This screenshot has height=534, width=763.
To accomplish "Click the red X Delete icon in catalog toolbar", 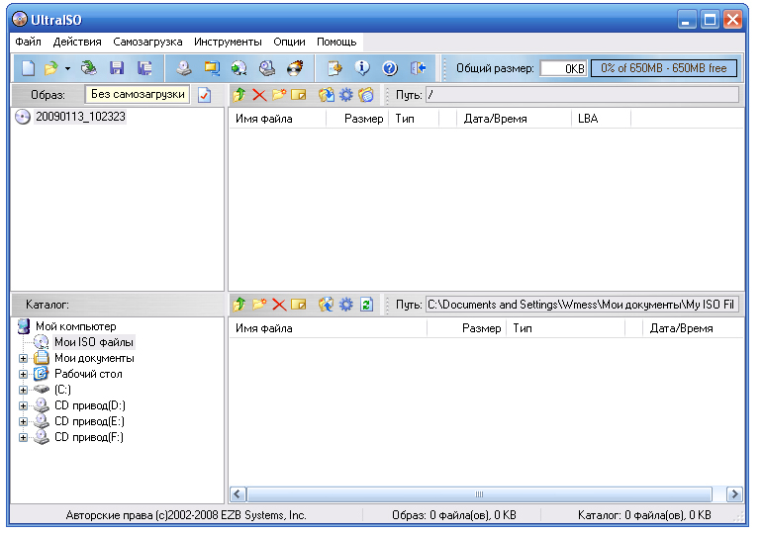I will coord(279,305).
